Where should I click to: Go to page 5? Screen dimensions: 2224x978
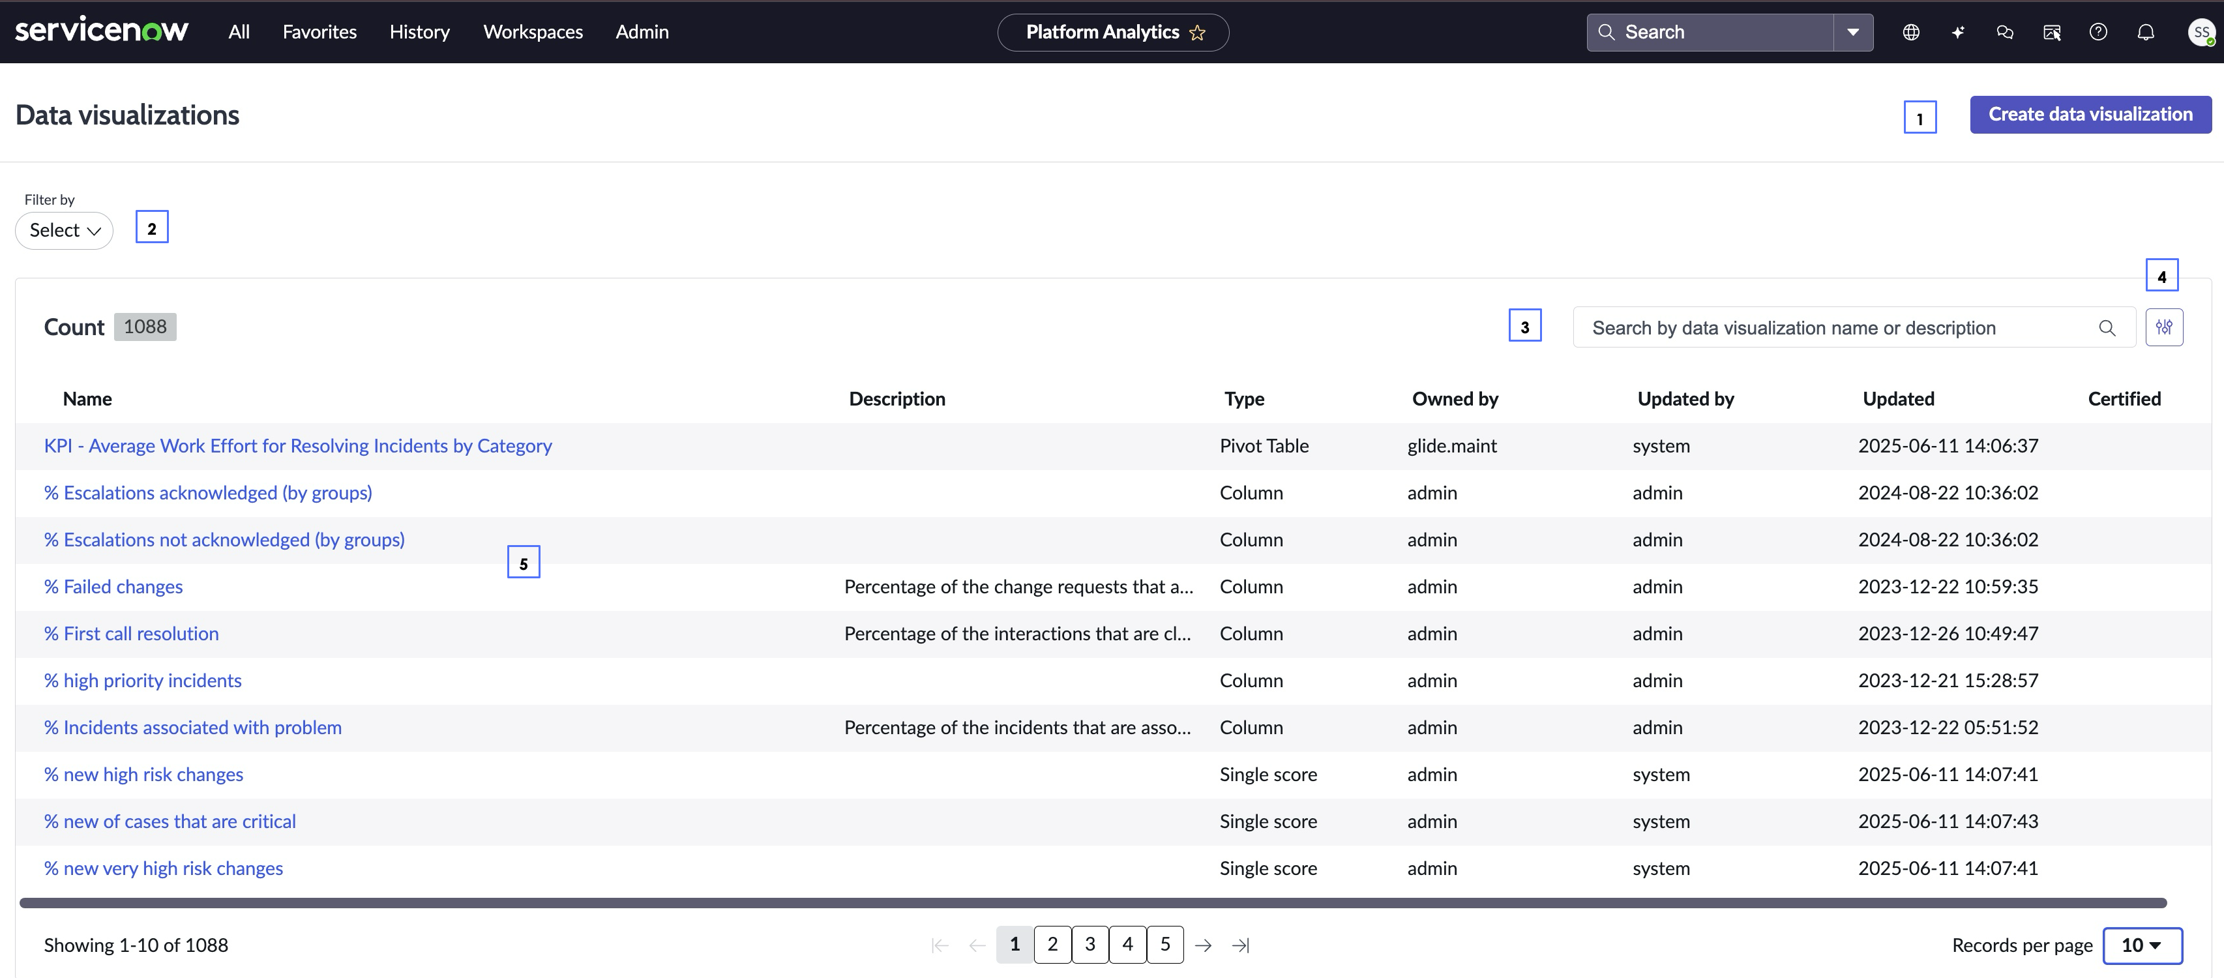tap(1166, 944)
